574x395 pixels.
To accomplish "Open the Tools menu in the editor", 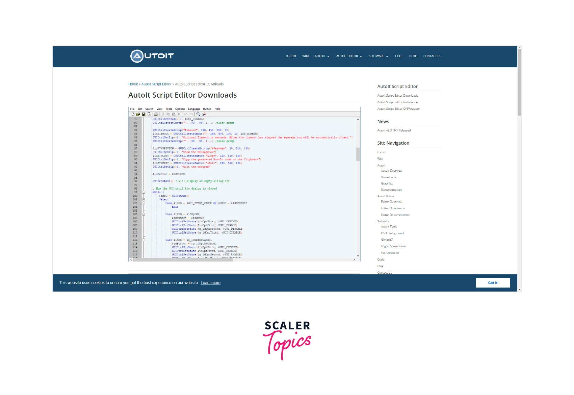I will pos(169,109).
